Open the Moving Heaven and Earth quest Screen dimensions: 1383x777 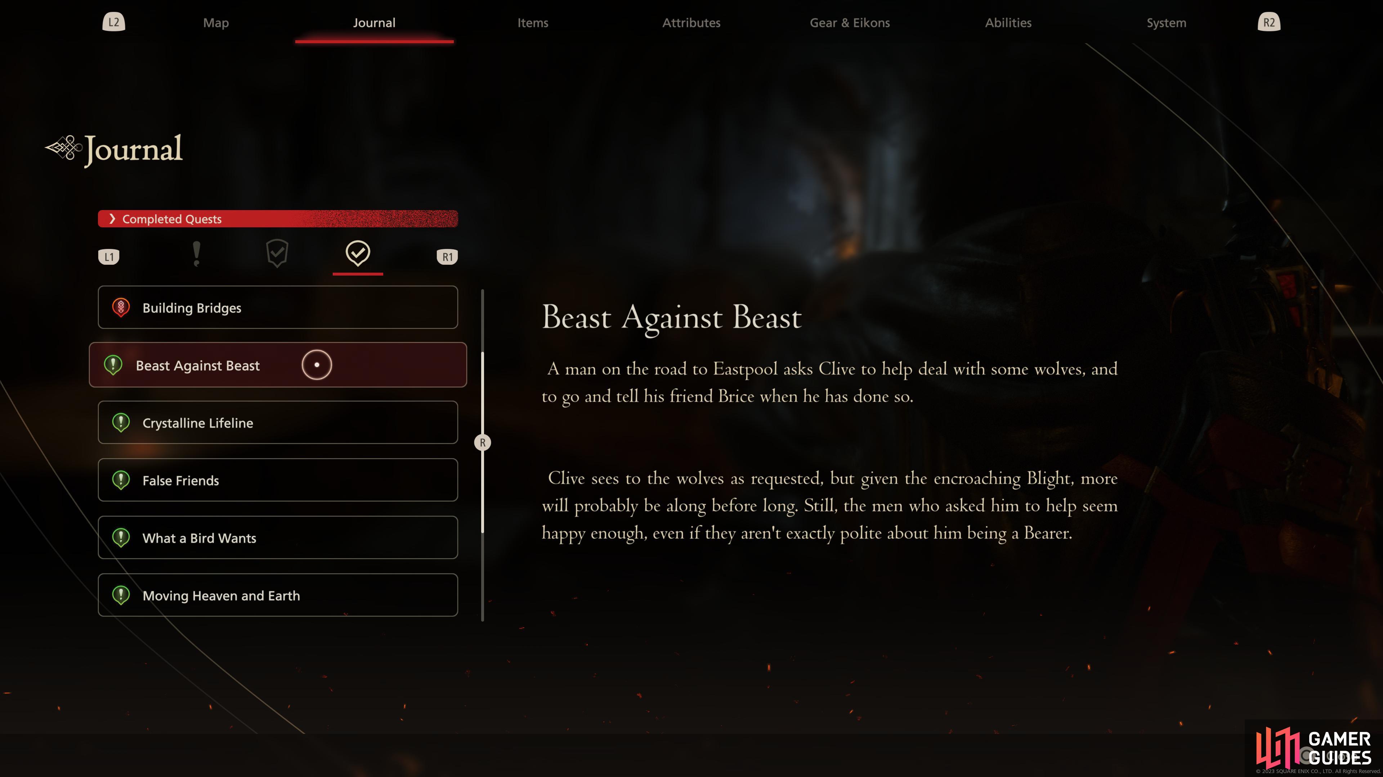pyautogui.click(x=278, y=595)
